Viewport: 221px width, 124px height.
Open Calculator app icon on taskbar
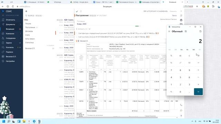pyautogui.click(x=39, y=121)
